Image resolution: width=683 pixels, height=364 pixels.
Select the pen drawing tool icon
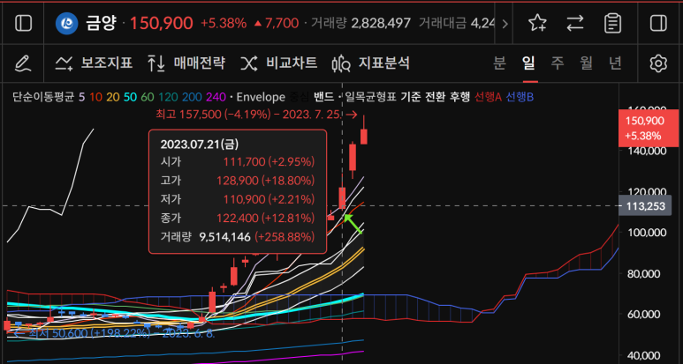click(23, 63)
